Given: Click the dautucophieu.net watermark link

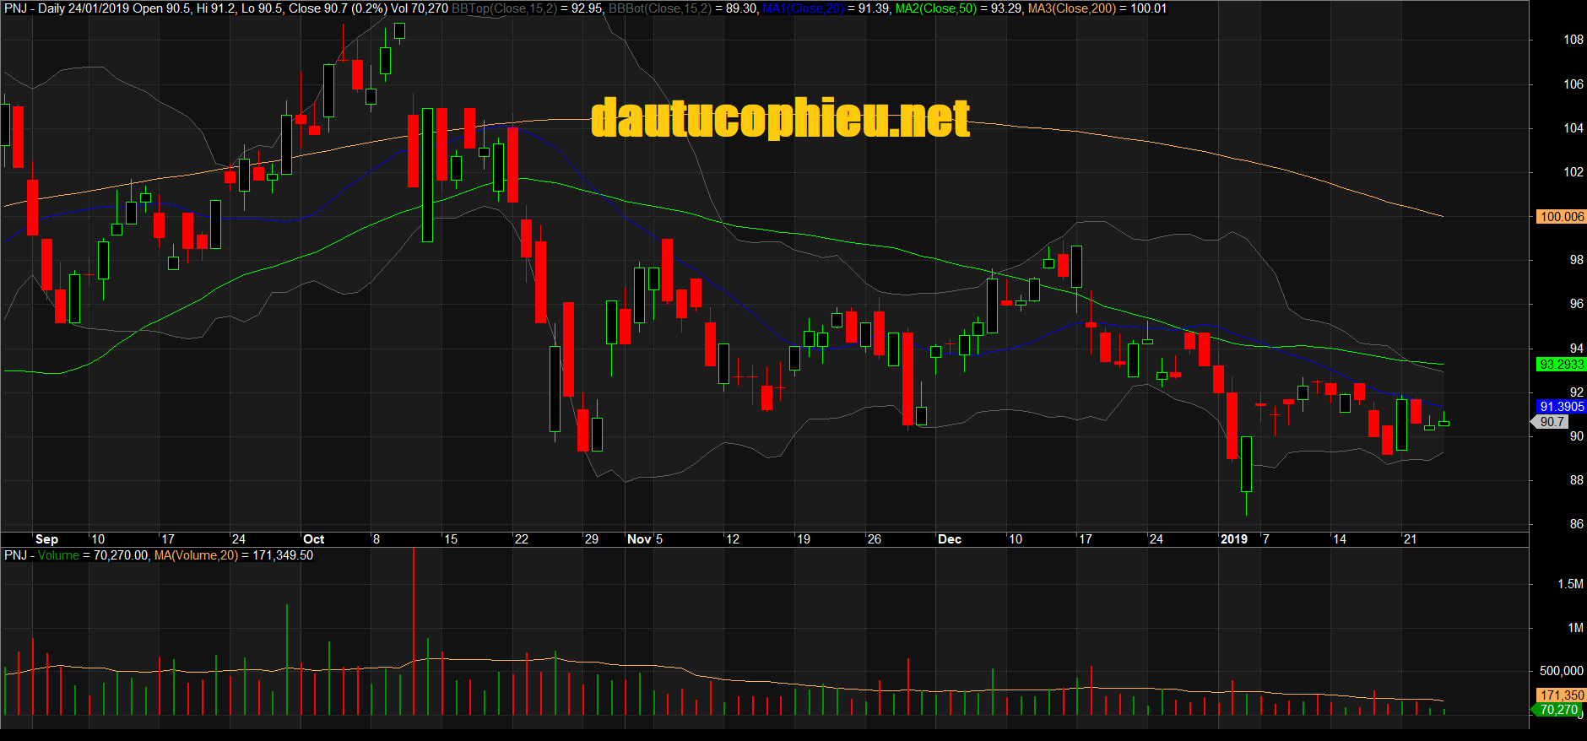Looking at the screenshot, I should click(x=780, y=118).
